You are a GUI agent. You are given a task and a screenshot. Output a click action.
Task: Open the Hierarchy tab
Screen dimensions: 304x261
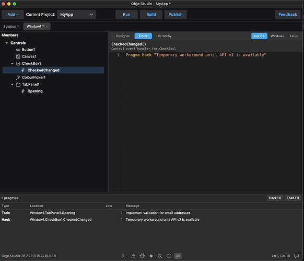point(164,36)
